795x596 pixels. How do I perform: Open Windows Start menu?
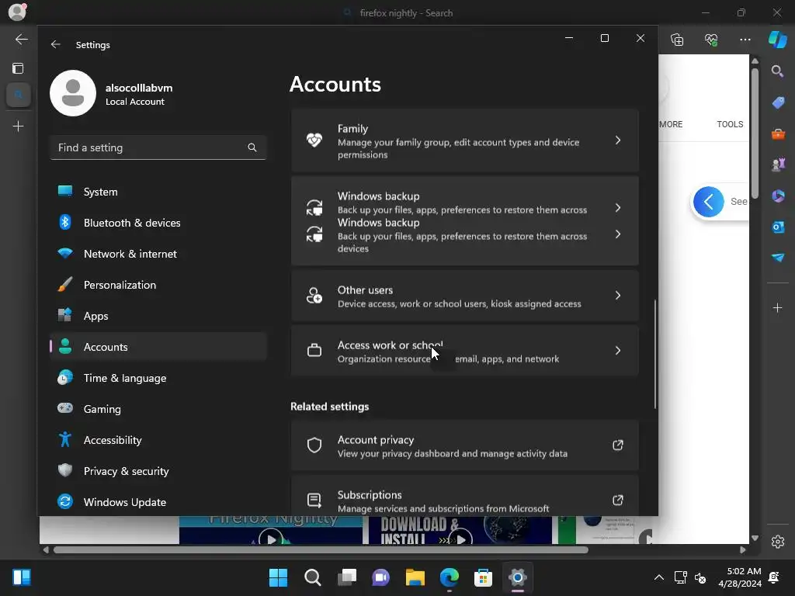click(278, 577)
